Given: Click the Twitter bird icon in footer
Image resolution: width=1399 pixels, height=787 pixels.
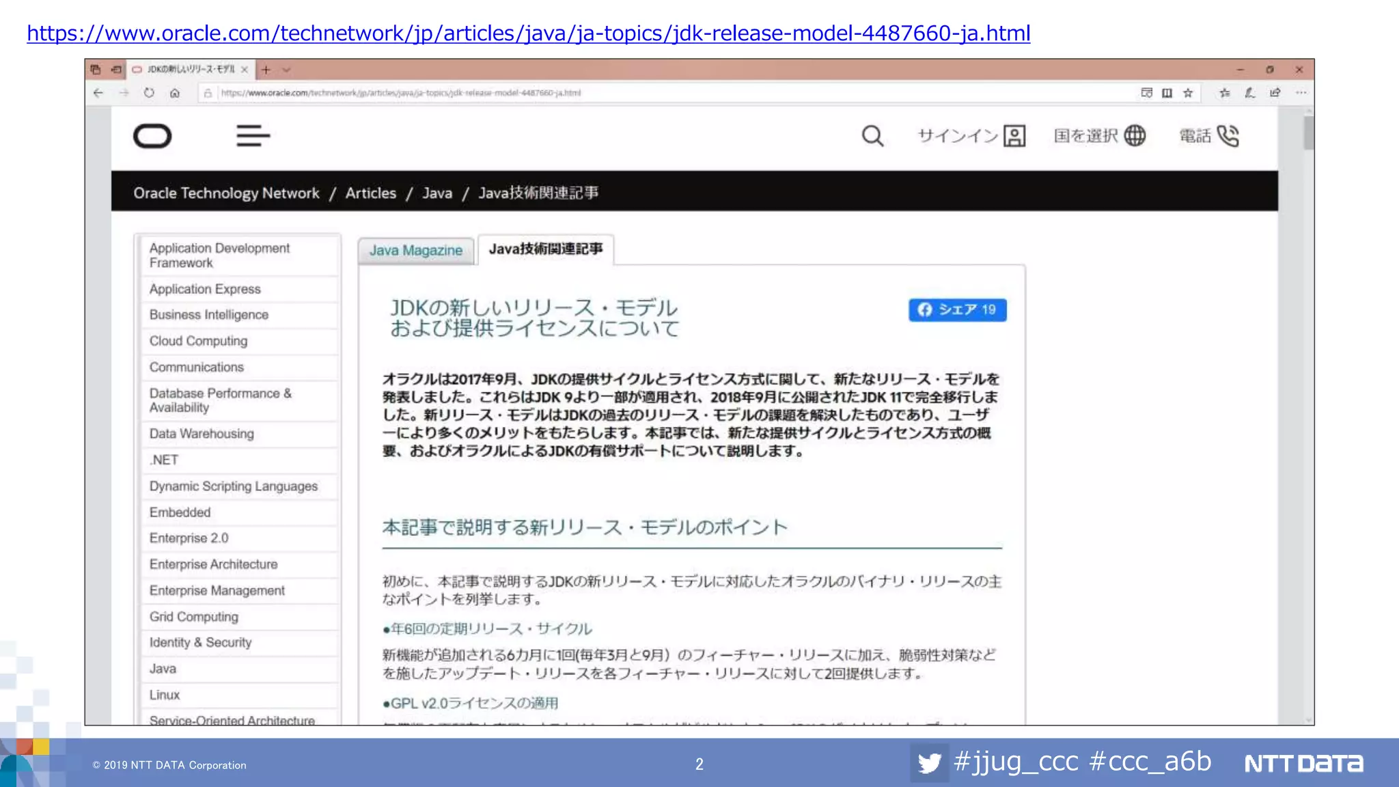Looking at the screenshot, I should coord(929,763).
